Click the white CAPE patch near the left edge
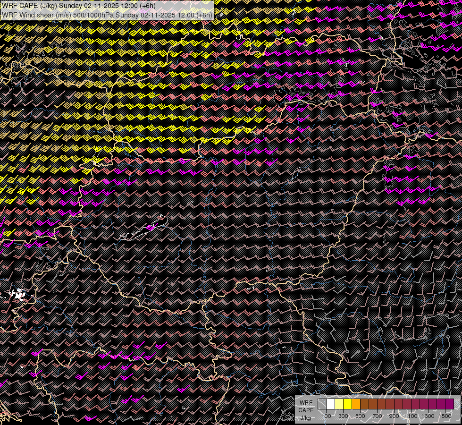The height and width of the screenshot is (425, 462). point(17,294)
